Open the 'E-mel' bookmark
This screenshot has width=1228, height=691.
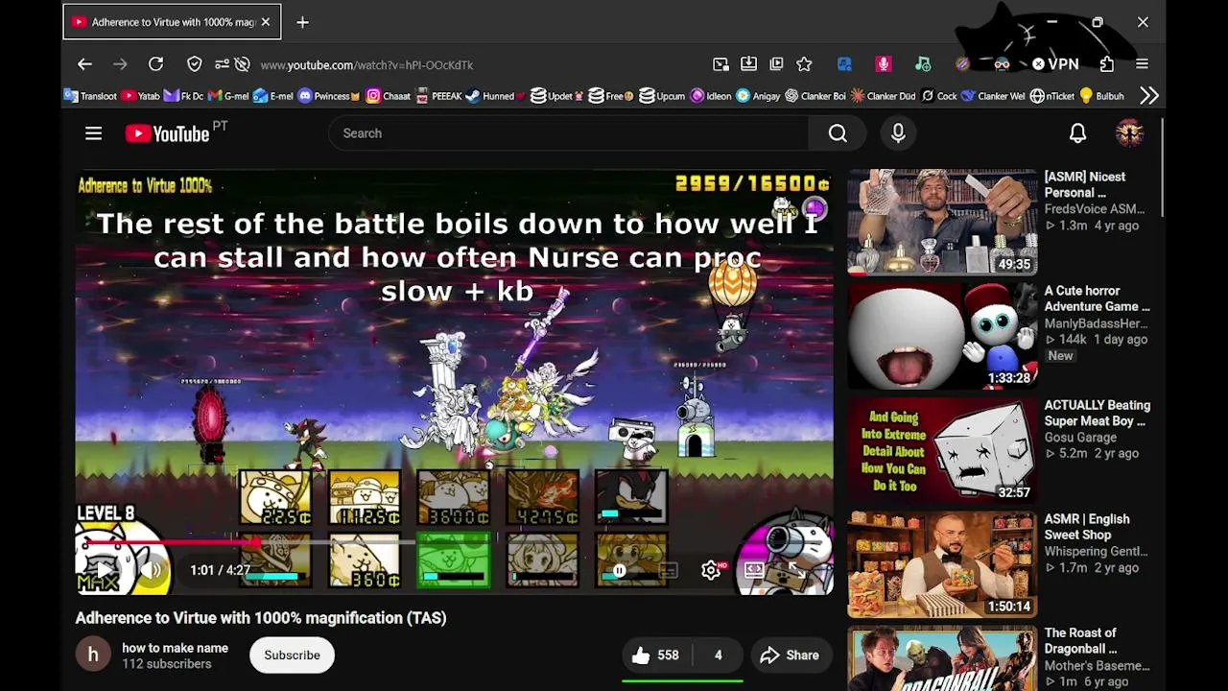coord(273,96)
